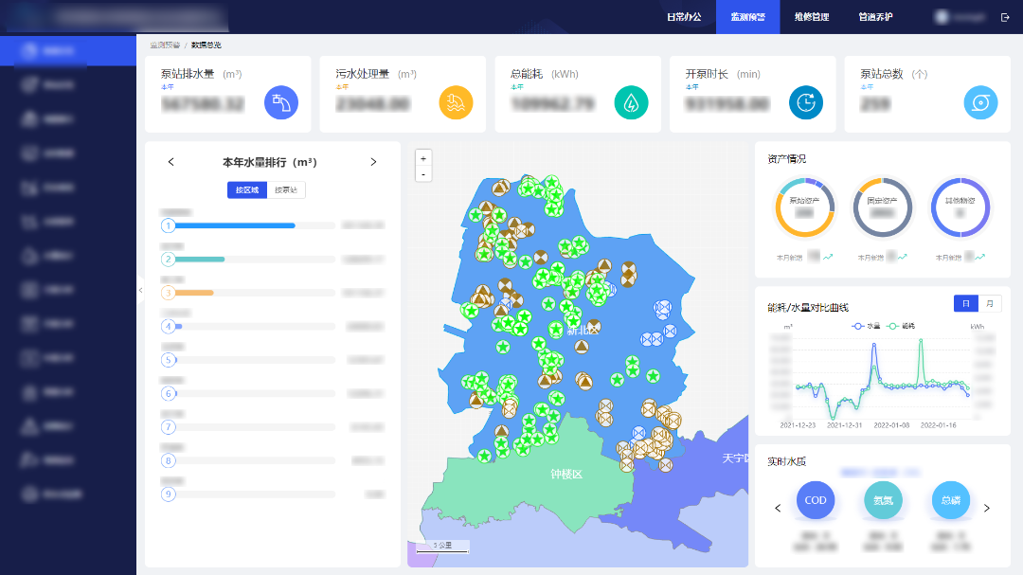1023x575 pixels.
Task: Switch the comparison chart to 月 view
Action: tap(990, 303)
